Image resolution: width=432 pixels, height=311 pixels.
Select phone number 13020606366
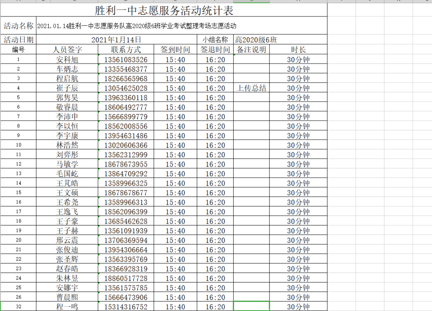[126, 145]
